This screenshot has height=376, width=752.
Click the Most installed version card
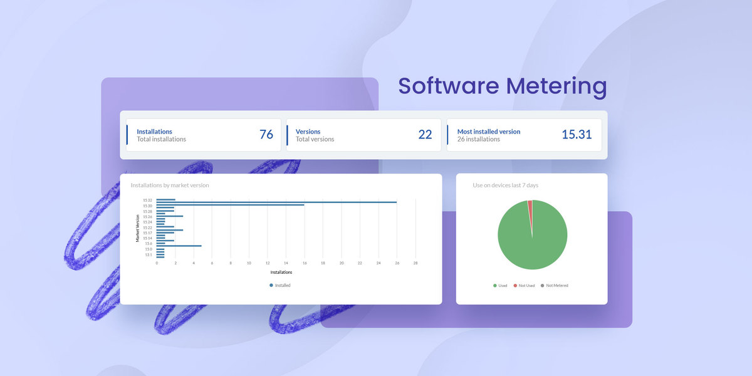tap(524, 134)
